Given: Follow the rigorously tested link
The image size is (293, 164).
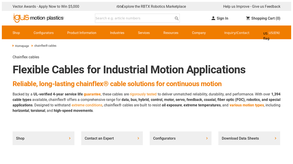Looking at the screenshot, I should [x=143, y=94].
